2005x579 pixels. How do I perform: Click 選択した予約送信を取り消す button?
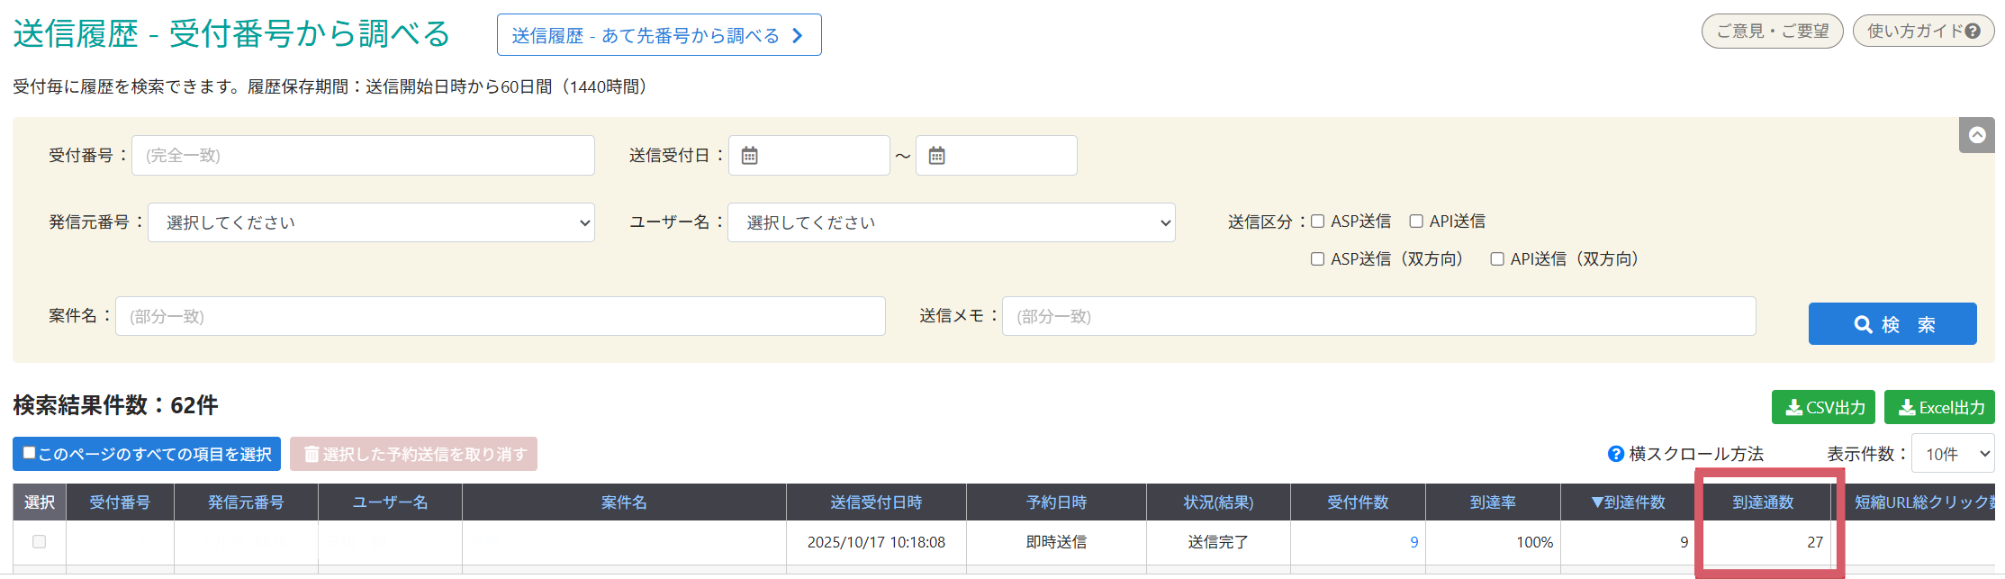(x=413, y=454)
